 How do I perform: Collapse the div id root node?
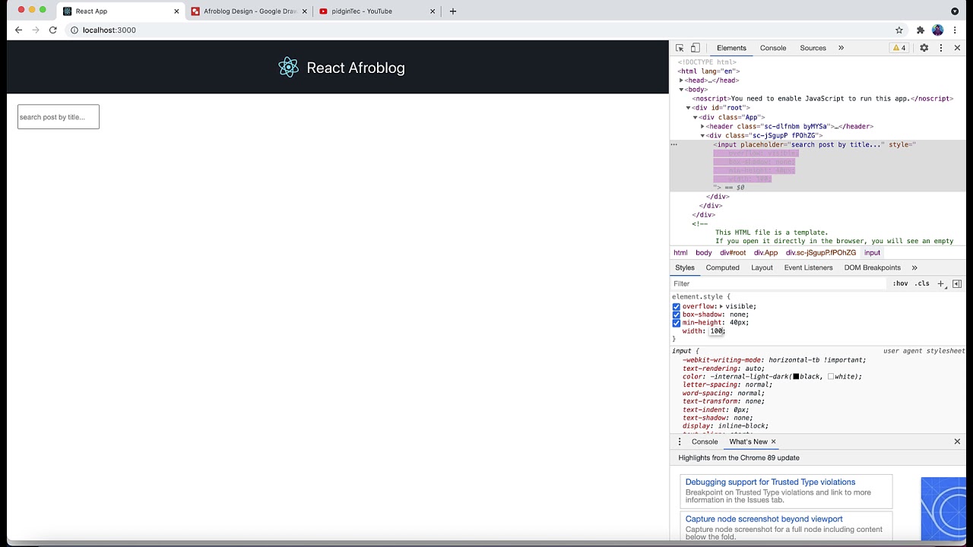688,108
